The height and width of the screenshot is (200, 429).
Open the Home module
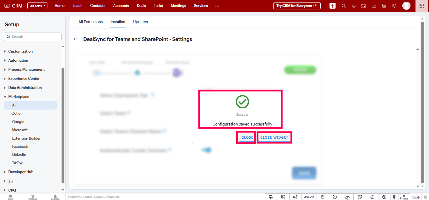point(60,6)
